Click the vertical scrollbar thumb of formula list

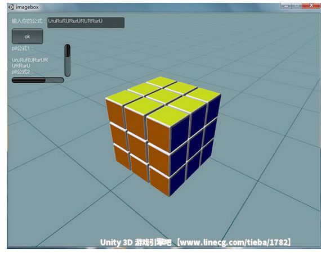[x=68, y=51]
